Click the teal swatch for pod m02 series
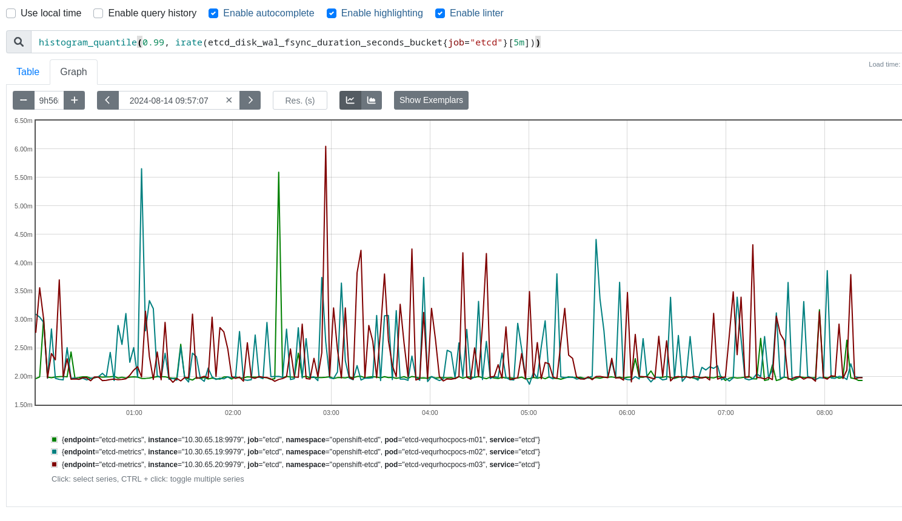Viewport: 902px width, 521px height. (55, 452)
